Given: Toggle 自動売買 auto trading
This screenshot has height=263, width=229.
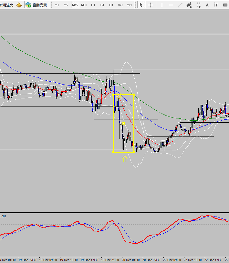Looking at the screenshot, I should [37, 5].
